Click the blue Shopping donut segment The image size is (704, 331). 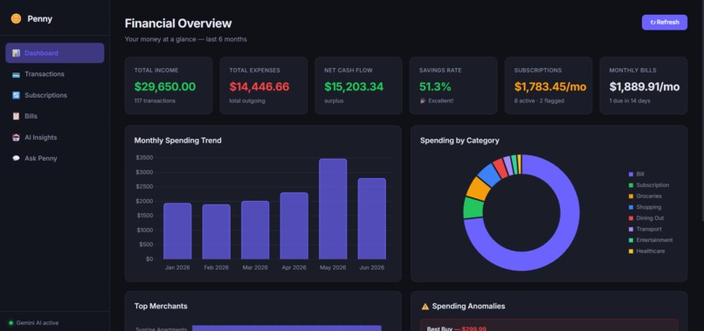pos(489,175)
